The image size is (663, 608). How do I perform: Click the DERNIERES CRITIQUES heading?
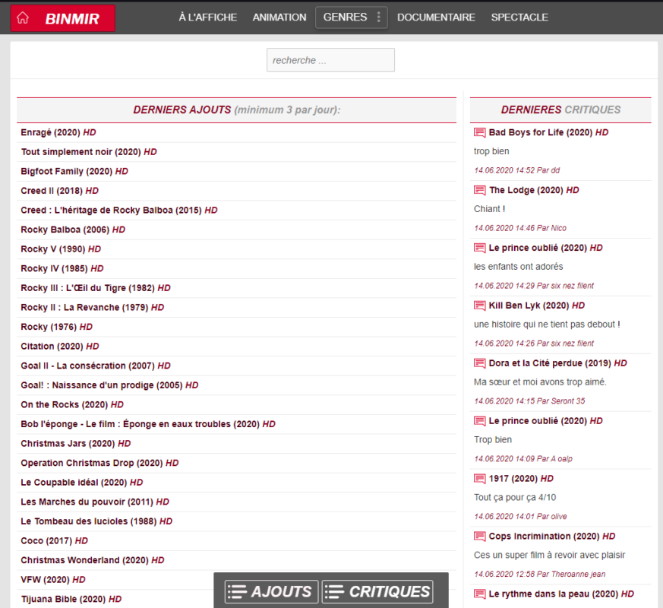pos(560,110)
